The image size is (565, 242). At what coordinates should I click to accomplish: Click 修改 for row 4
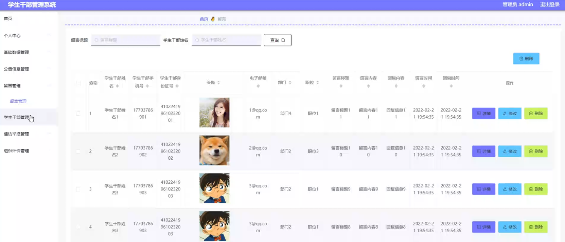coord(510,227)
